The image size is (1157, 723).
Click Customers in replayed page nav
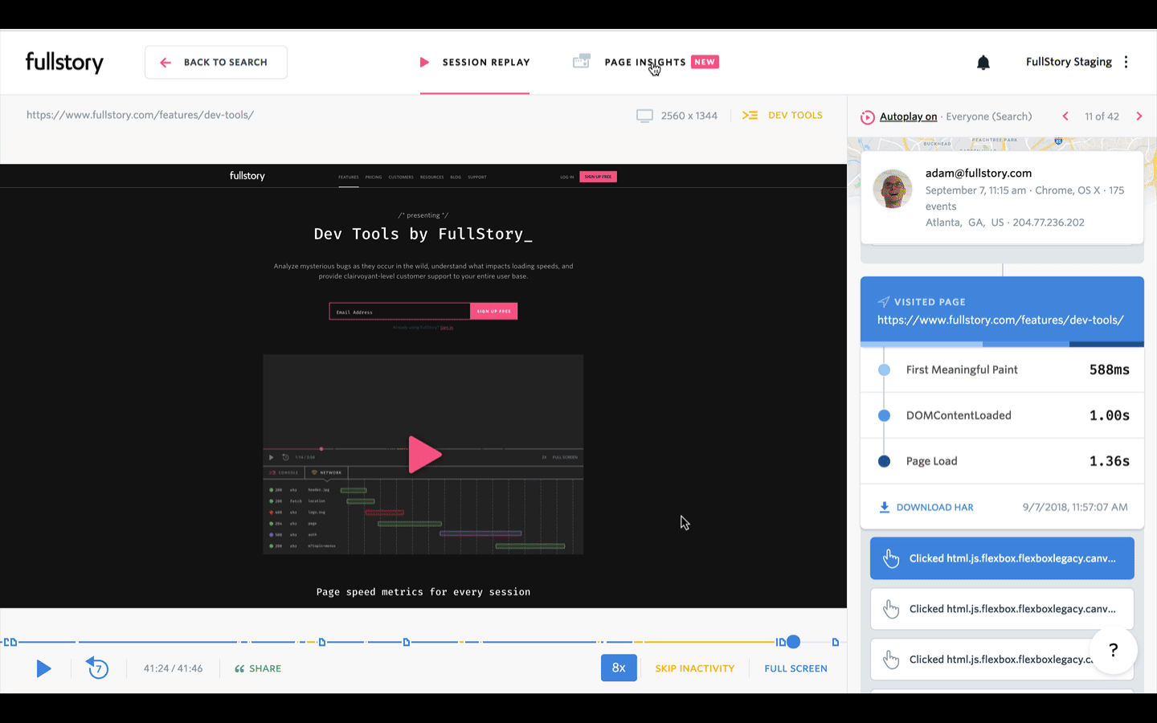tap(401, 177)
